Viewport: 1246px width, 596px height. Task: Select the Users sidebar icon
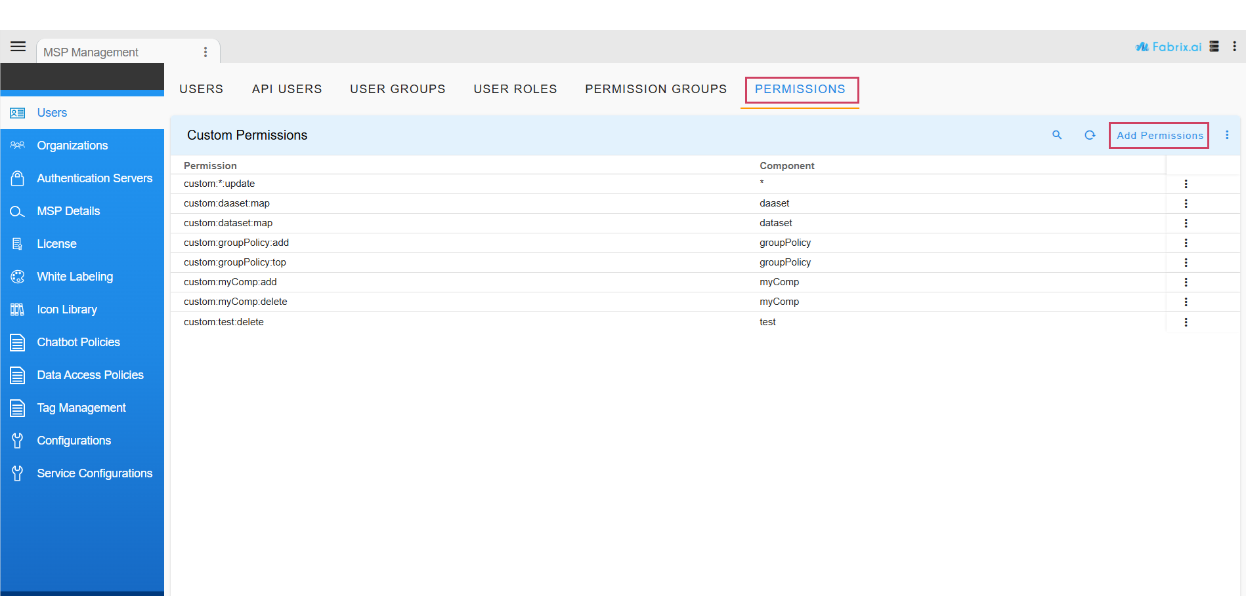(x=17, y=112)
